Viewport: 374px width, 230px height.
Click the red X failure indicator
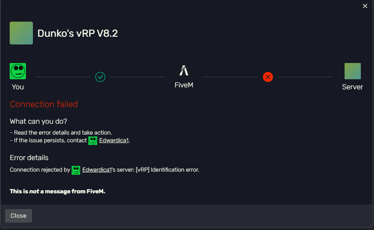[268, 77]
